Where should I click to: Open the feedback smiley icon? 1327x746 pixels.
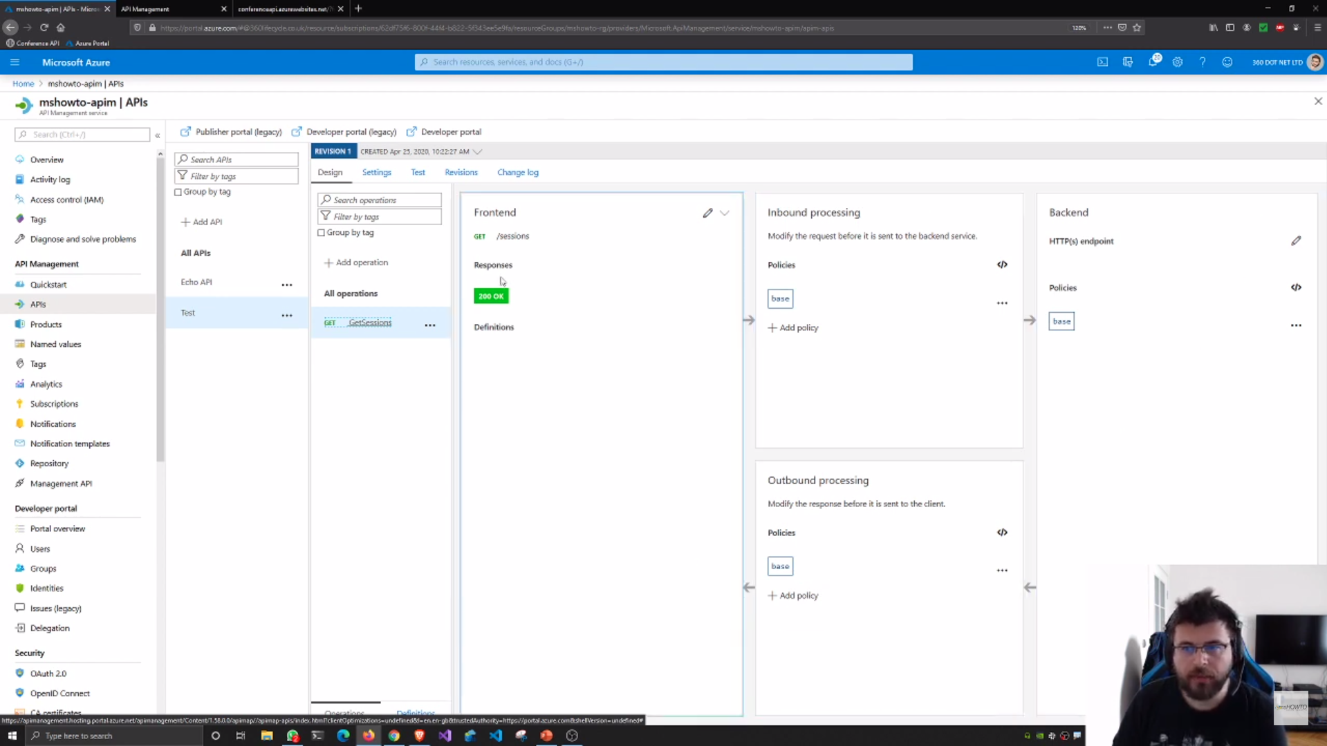[x=1227, y=62]
